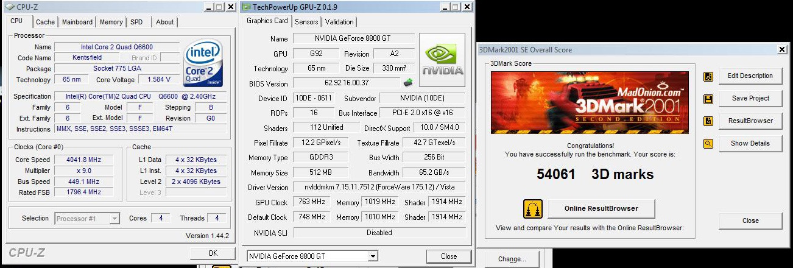Click the yellow Online ResultBrowser icon
Image resolution: width=793 pixels, height=268 pixels.
click(x=533, y=208)
